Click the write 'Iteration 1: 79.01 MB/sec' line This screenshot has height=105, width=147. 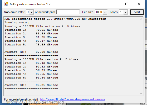pyautogui.click(x=31, y=30)
